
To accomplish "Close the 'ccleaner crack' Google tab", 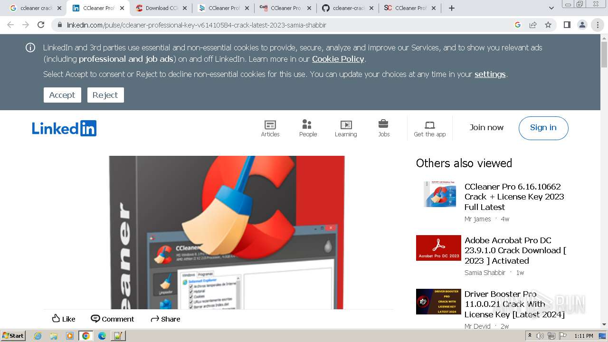I will [x=59, y=8].
